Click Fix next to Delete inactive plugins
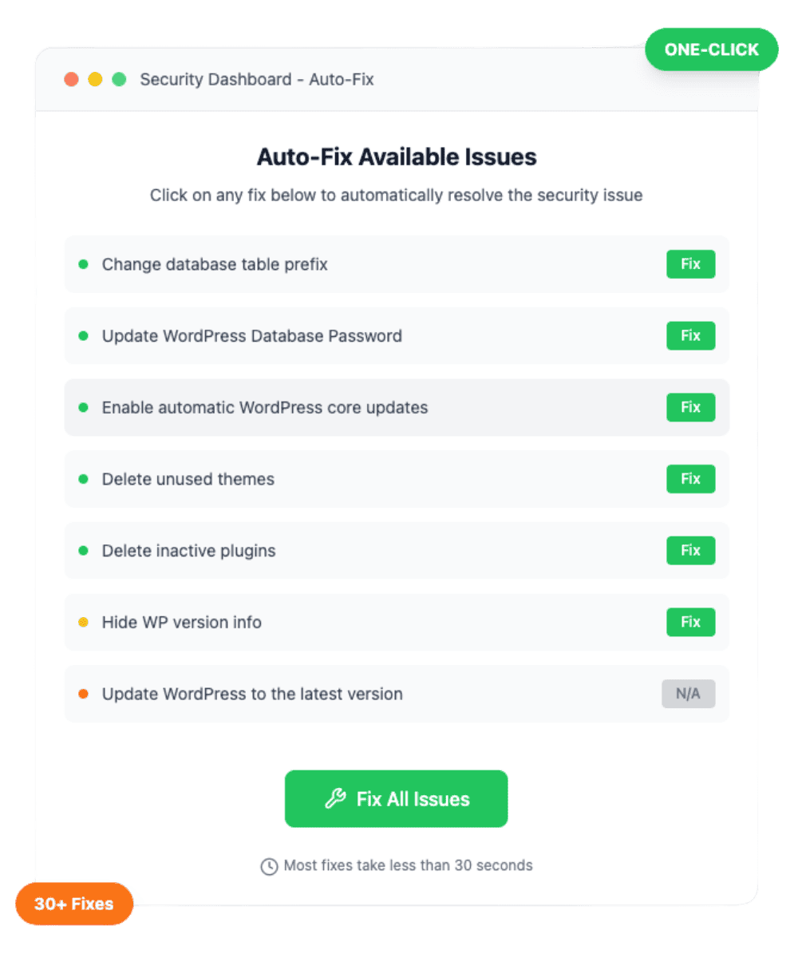The image size is (798, 958). click(690, 551)
